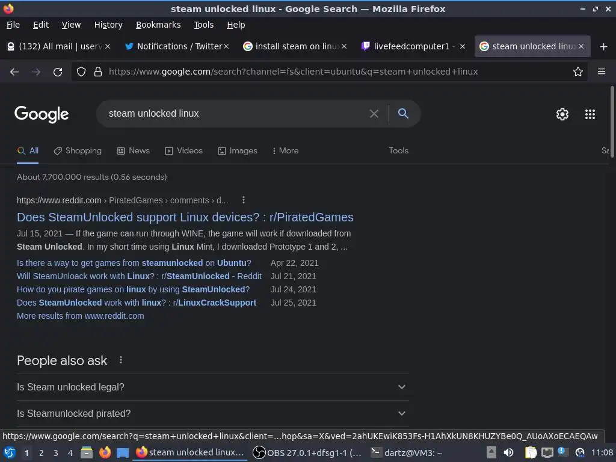Clear the Google search box text

coord(374,114)
